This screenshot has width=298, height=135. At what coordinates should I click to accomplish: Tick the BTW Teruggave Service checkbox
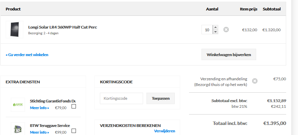pos(74,131)
